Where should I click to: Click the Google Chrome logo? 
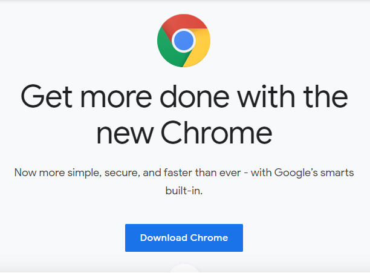184,41
